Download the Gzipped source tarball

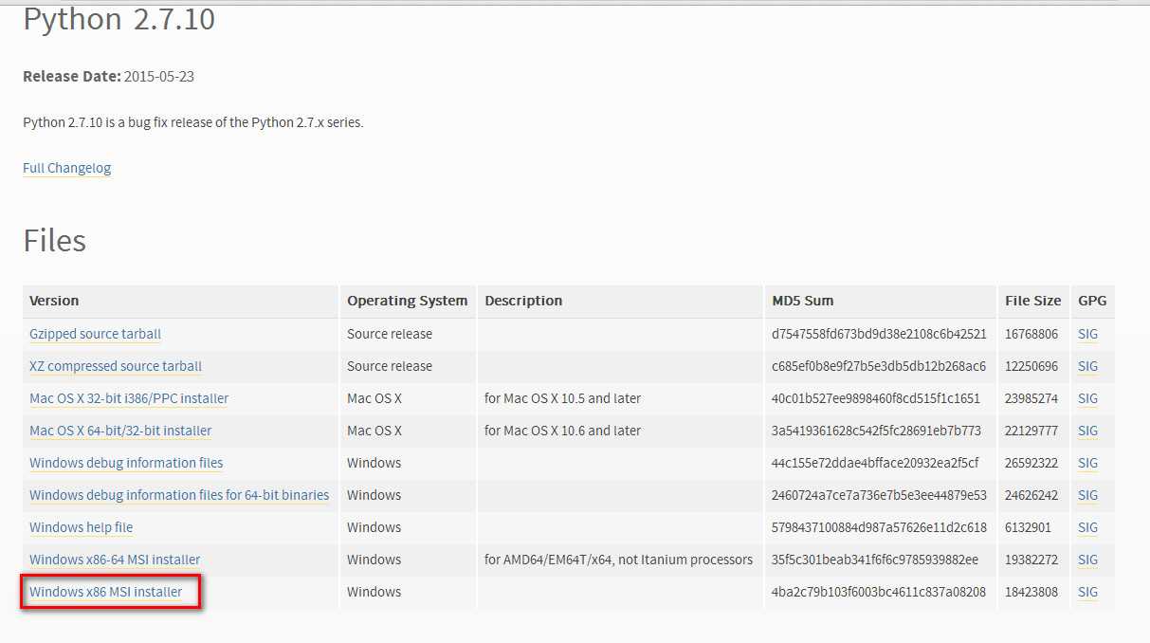pos(95,334)
